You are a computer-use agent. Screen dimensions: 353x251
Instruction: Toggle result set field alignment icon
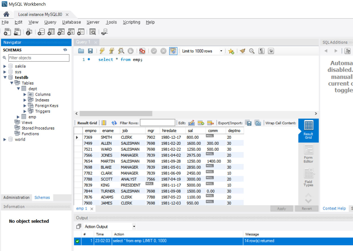[x=104, y=123]
